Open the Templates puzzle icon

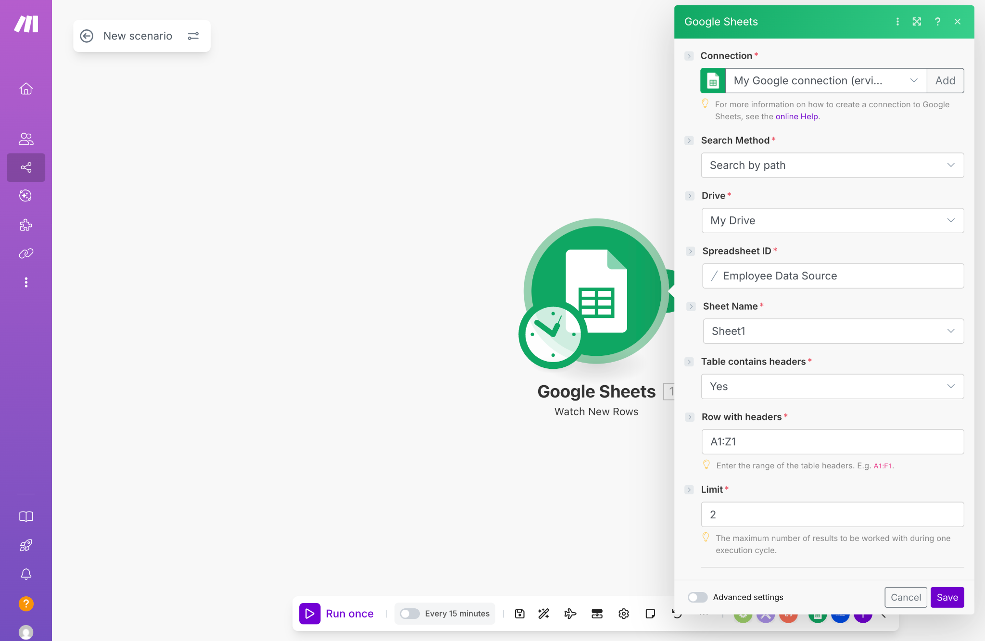[26, 225]
